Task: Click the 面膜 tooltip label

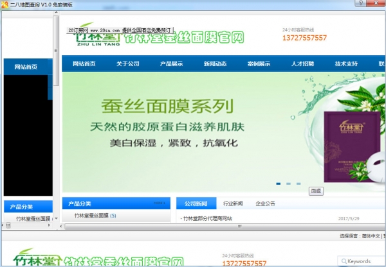Action: coord(316,191)
